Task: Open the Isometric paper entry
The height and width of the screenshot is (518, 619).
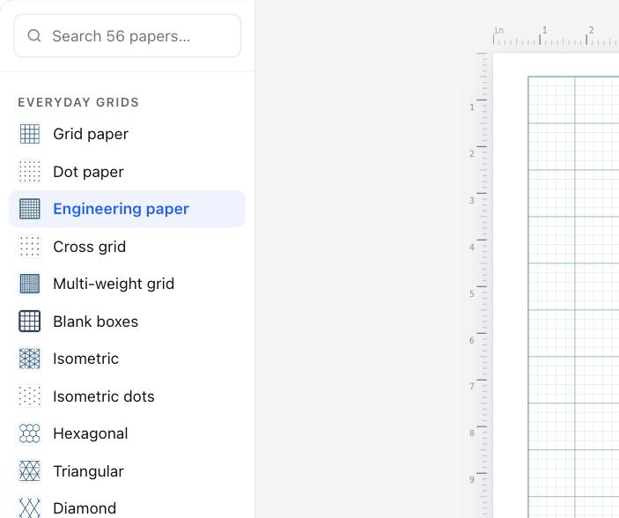Action: (127, 359)
